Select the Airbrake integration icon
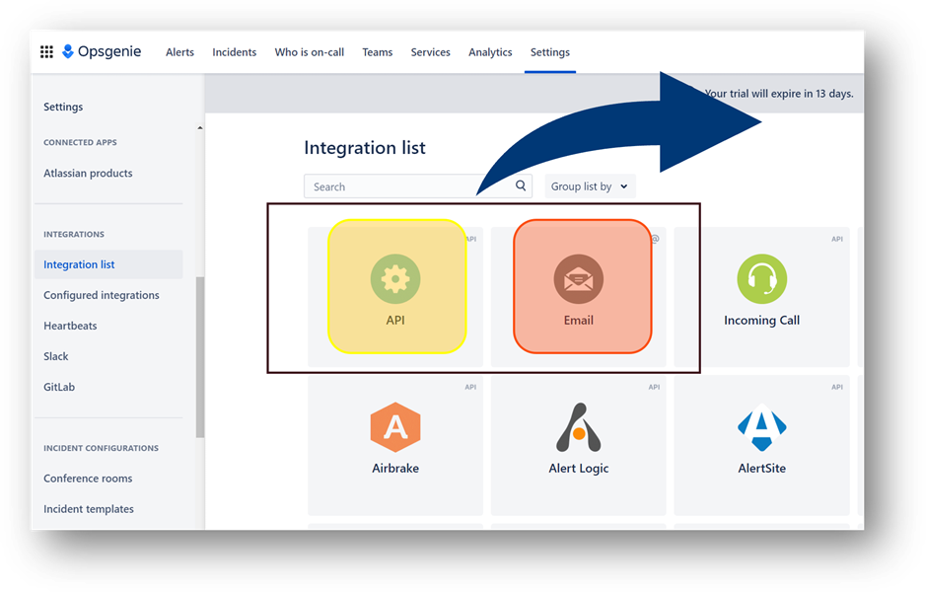The width and height of the screenshot is (926, 592). 395,427
